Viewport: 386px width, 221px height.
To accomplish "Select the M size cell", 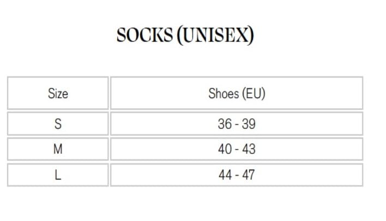I will (x=58, y=149).
